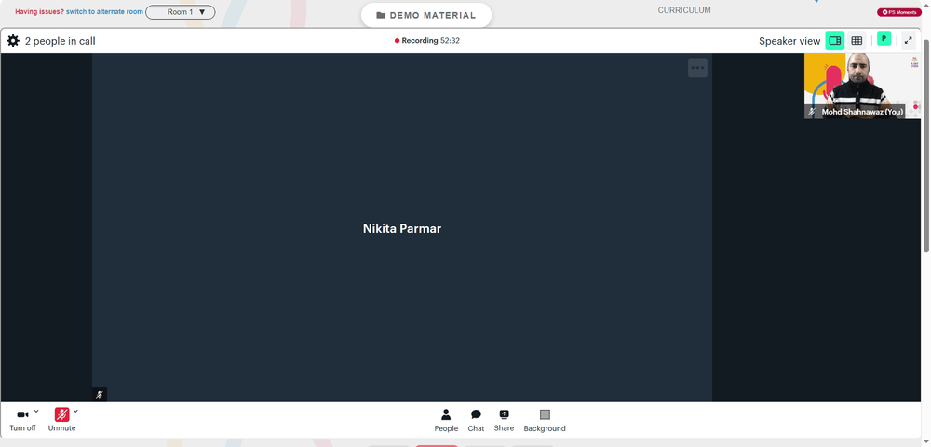Click switch to alternate room link
931x447 pixels.
[104, 11]
